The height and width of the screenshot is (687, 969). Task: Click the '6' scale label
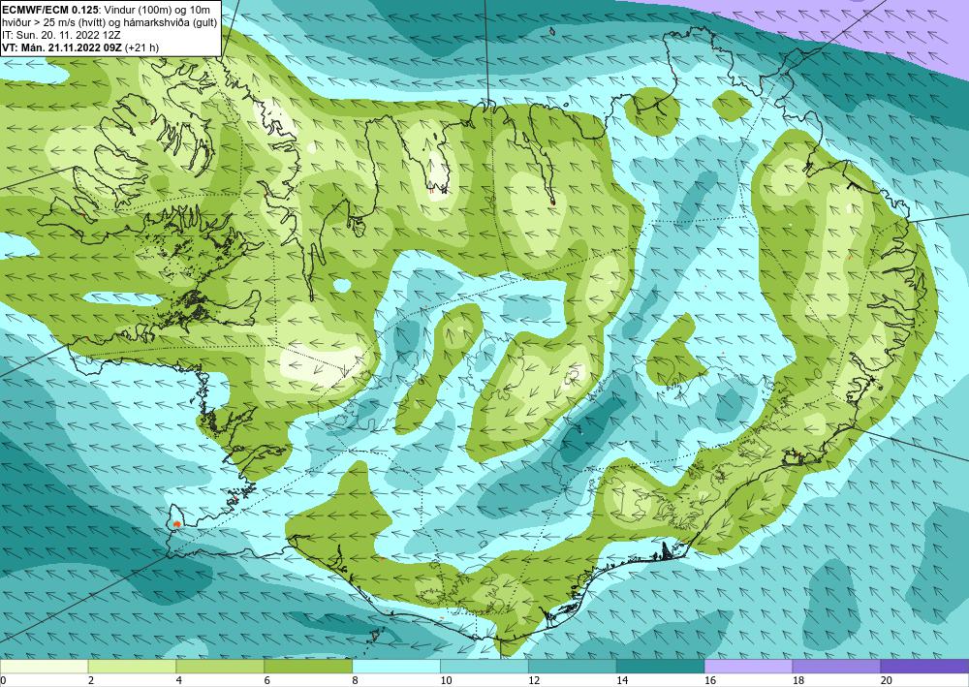(267, 680)
